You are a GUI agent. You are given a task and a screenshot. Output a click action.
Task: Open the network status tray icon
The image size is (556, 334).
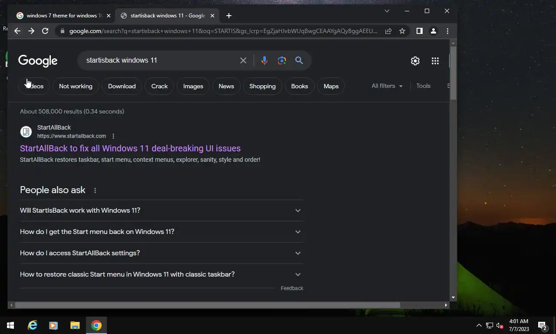[490, 325]
